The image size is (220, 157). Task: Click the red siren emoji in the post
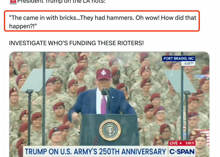click(13, 2)
